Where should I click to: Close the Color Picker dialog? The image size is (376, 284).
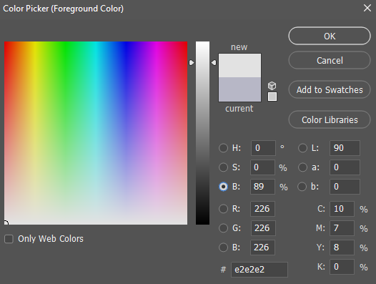[367, 8]
